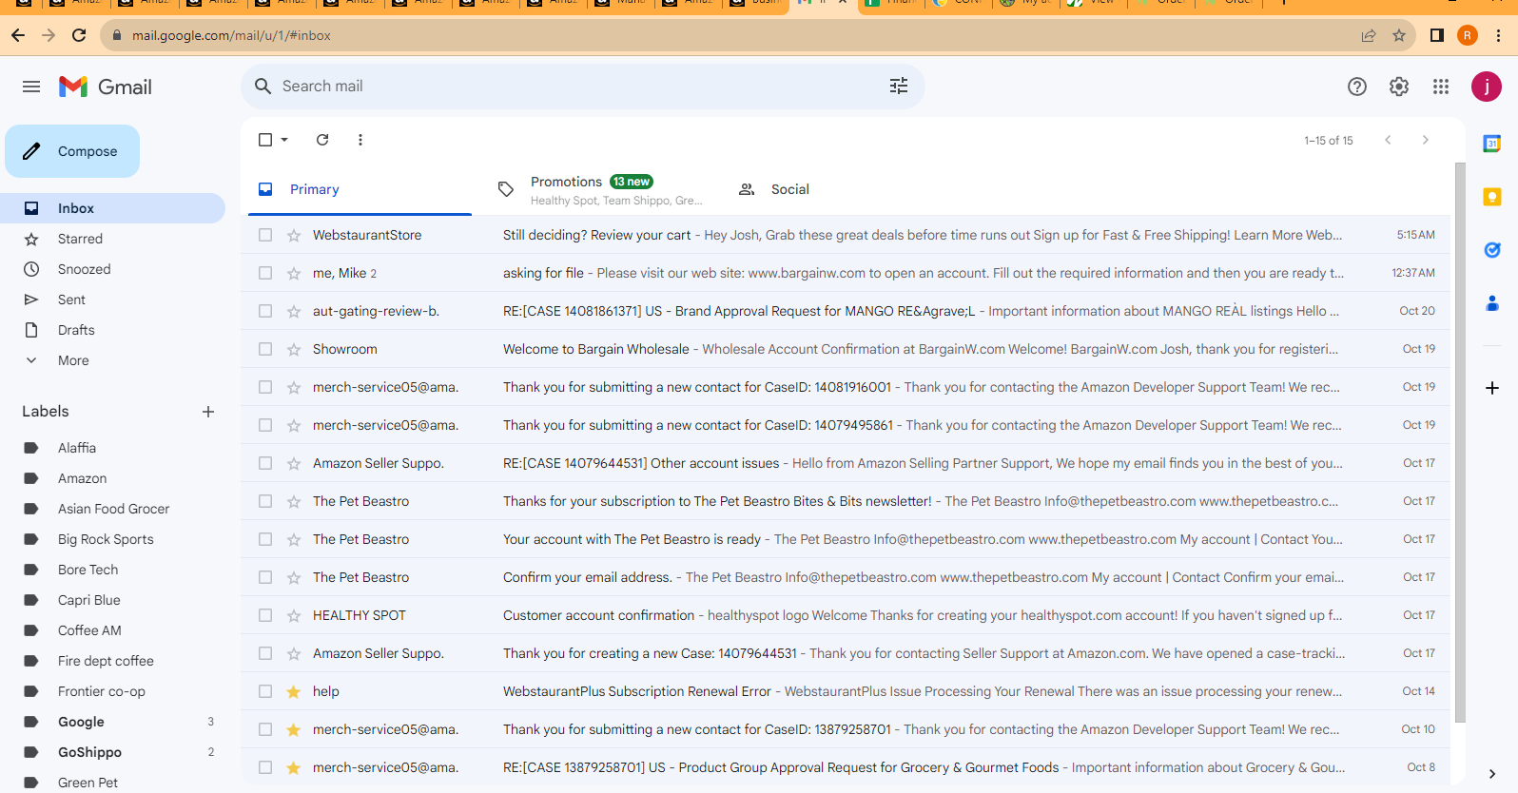Open the Inbox folder
The width and height of the screenshot is (1518, 793).
pos(113,208)
